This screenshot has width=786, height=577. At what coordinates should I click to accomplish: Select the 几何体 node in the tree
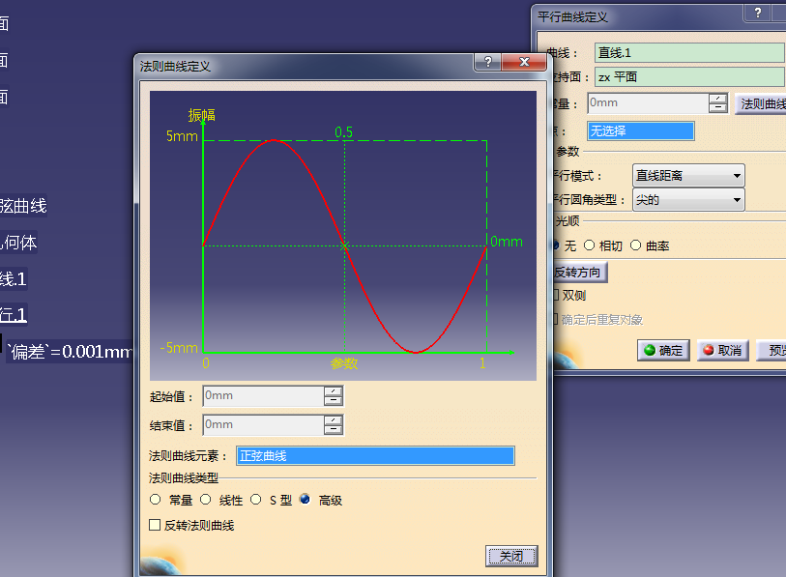(18, 243)
